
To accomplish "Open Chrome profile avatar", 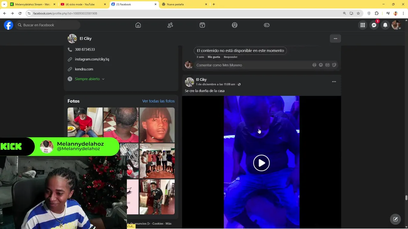I will click(x=396, y=13).
